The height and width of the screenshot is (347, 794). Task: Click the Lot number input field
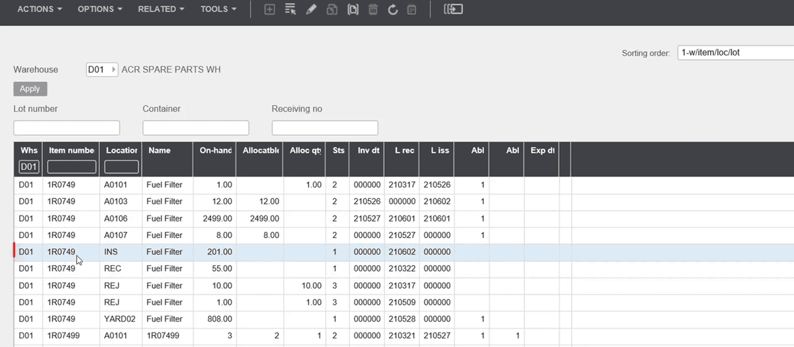66,128
